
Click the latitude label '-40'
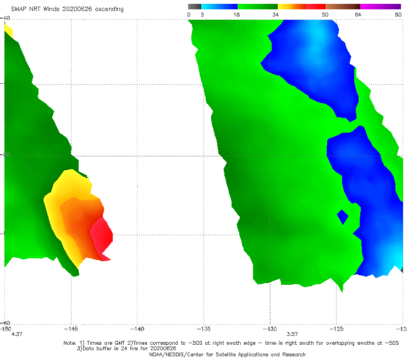[x=5, y=18]
